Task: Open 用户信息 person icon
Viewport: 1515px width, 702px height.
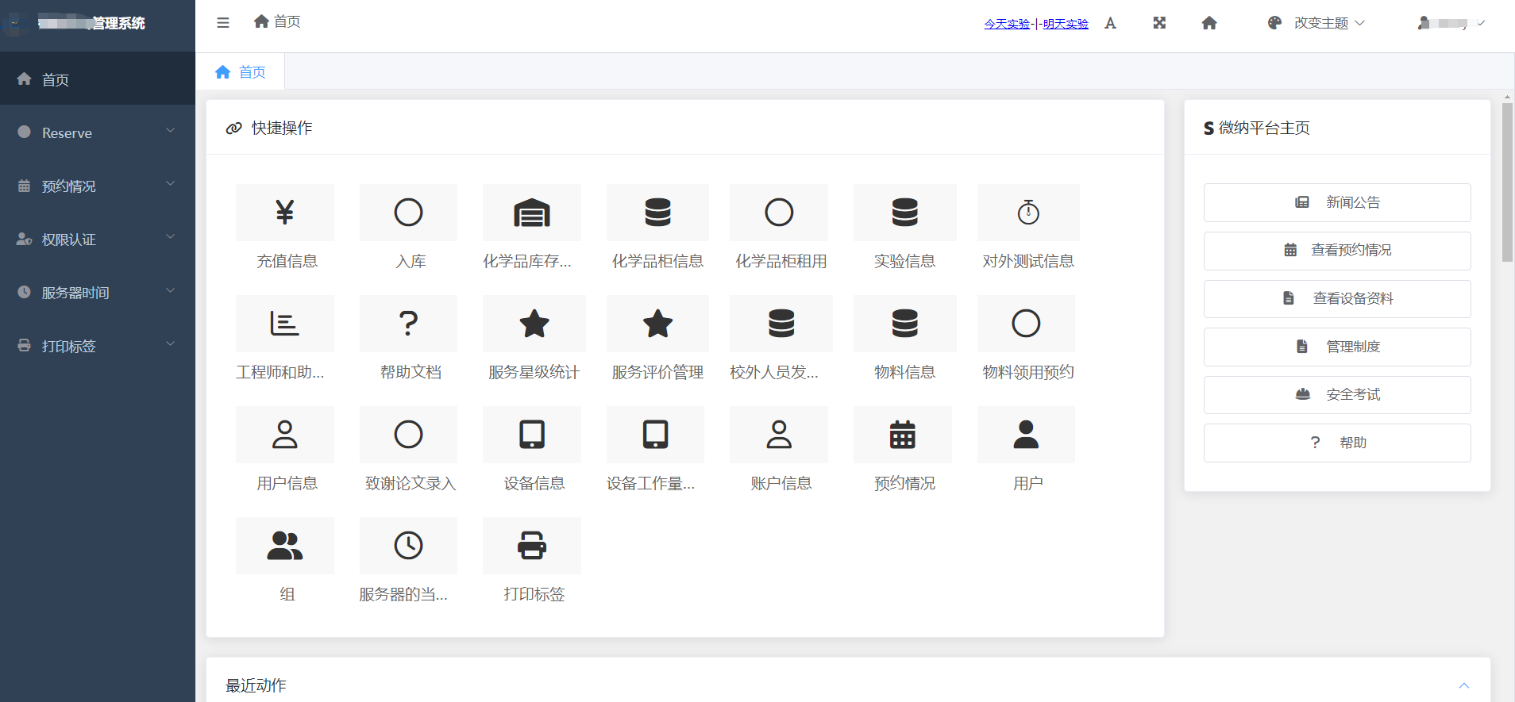Action: (x=285, y=435)
